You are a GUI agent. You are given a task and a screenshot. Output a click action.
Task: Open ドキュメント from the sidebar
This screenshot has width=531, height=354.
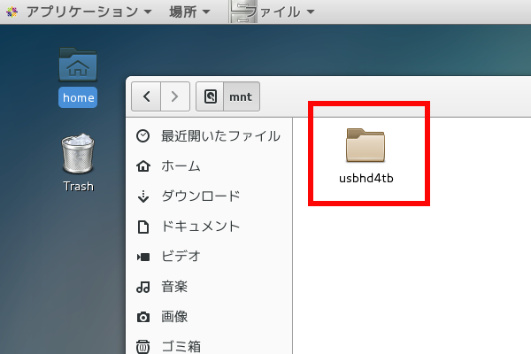tap(200, 227)
